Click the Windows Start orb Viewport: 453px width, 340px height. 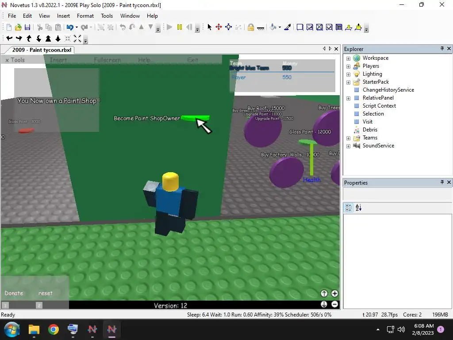point(12,329)
